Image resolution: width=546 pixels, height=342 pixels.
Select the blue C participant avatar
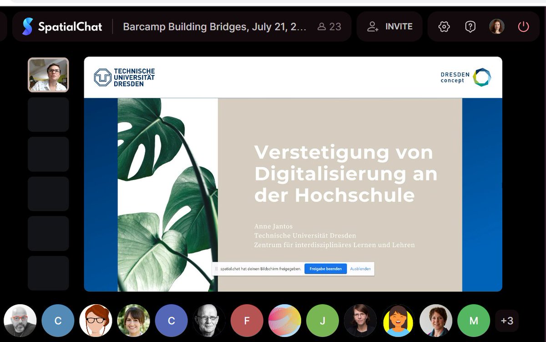pyautogui.click(x=58, y=321)
